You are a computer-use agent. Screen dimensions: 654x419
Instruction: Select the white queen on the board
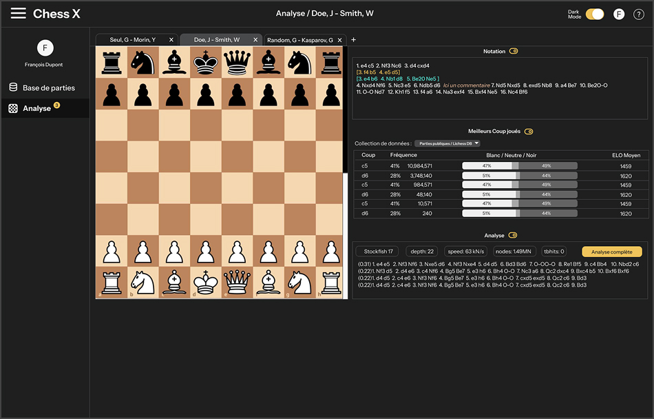coord(238,283)
